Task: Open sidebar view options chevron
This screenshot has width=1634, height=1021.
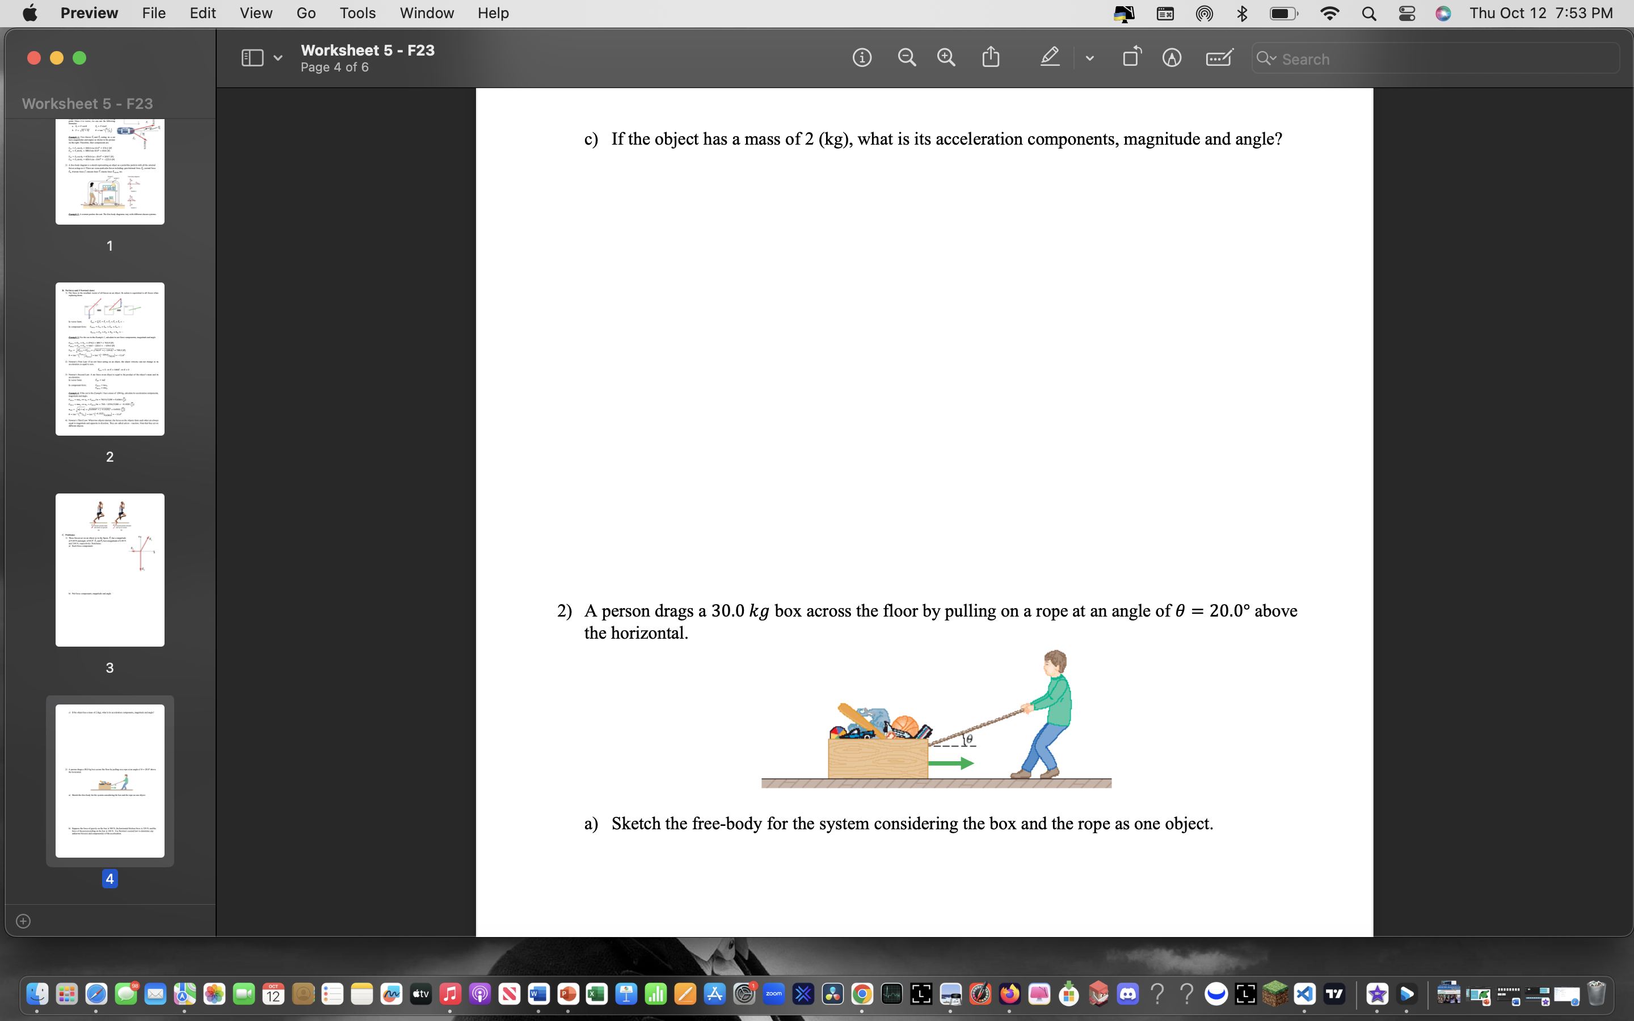Action: coord(277,58)
